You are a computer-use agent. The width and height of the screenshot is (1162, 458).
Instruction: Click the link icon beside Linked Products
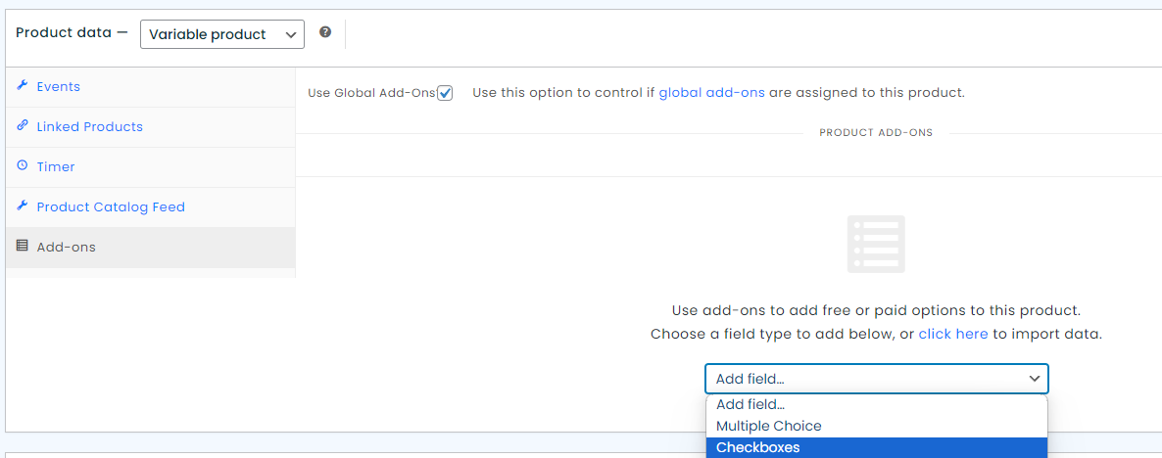[23, 126]
